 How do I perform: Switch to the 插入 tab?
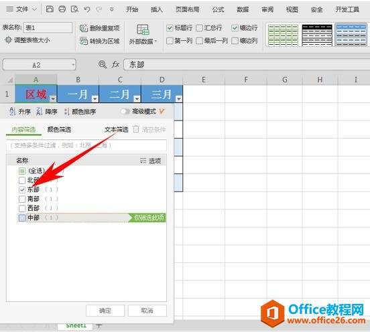pyautogui.click(x=157, y=9)
